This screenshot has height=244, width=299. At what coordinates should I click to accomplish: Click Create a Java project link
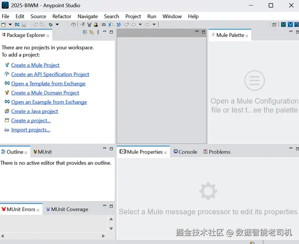click(34, 111)
